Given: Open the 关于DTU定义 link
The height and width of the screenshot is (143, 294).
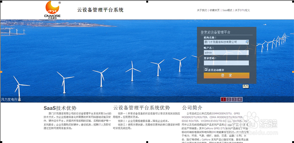Looking at the screenshot, I should 242,10.
